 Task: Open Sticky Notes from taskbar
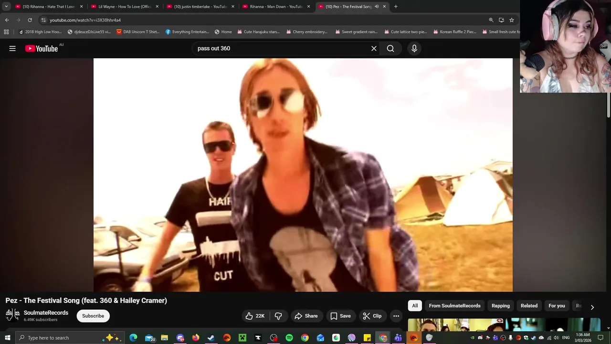point(367,338)
